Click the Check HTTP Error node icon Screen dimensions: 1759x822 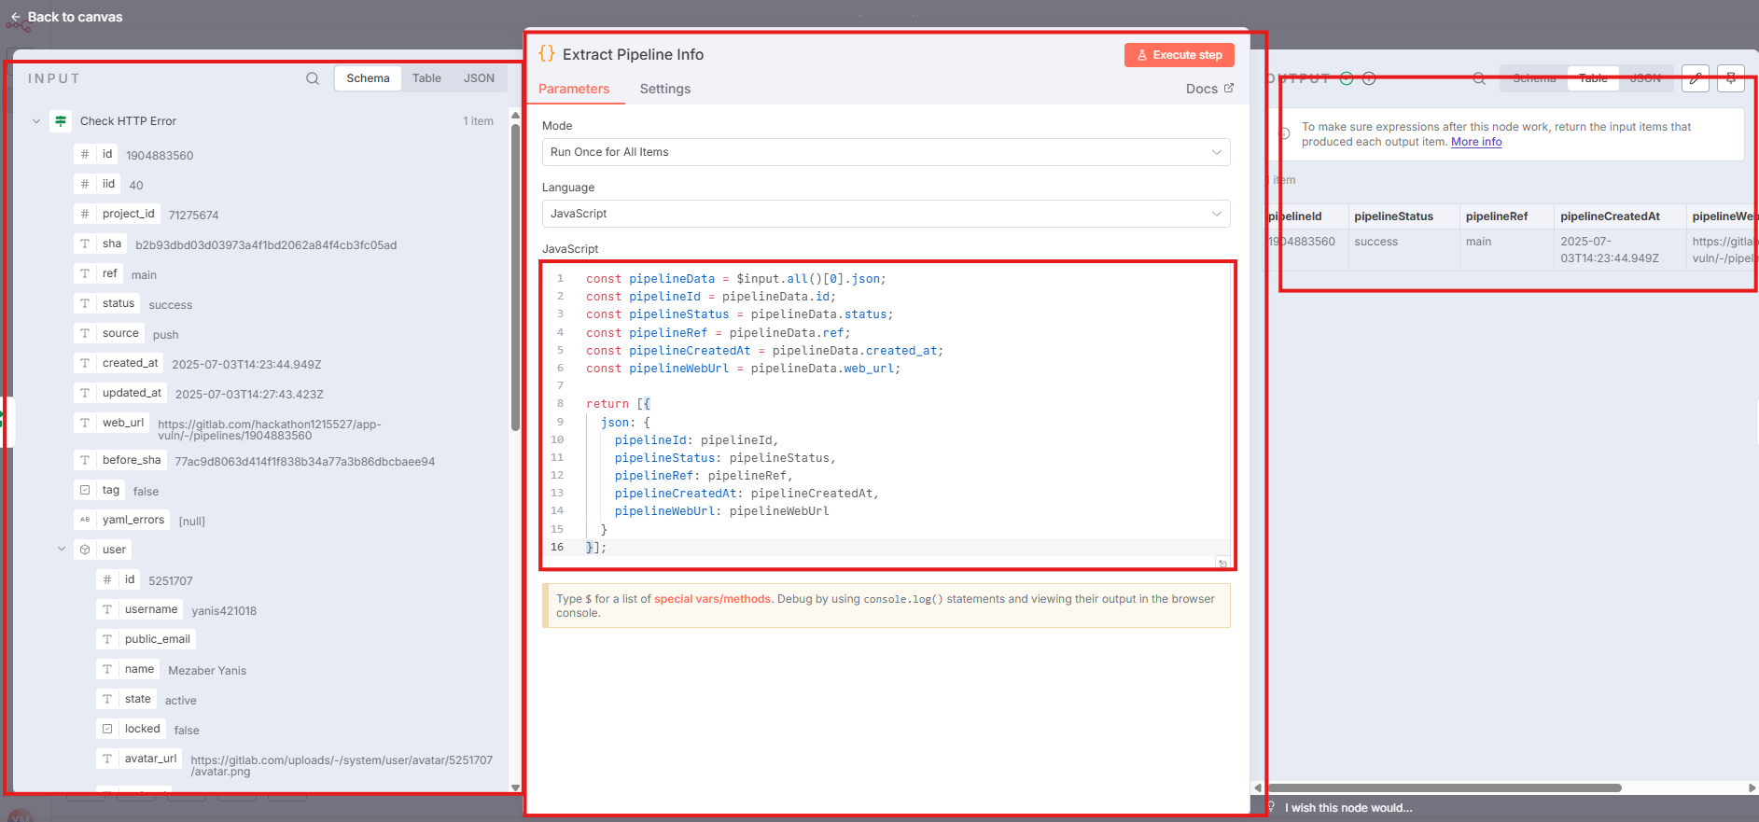pyautogui.click(x=61, y=121)
